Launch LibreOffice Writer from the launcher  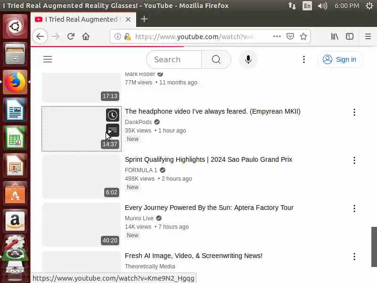tap(15, 110)
